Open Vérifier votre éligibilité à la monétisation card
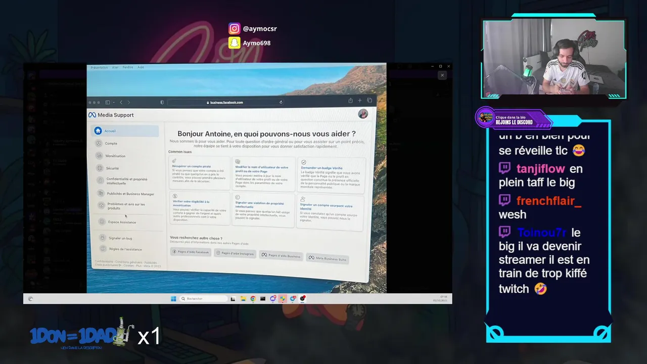Screen dimensions: 647x364 click(200, 208)
